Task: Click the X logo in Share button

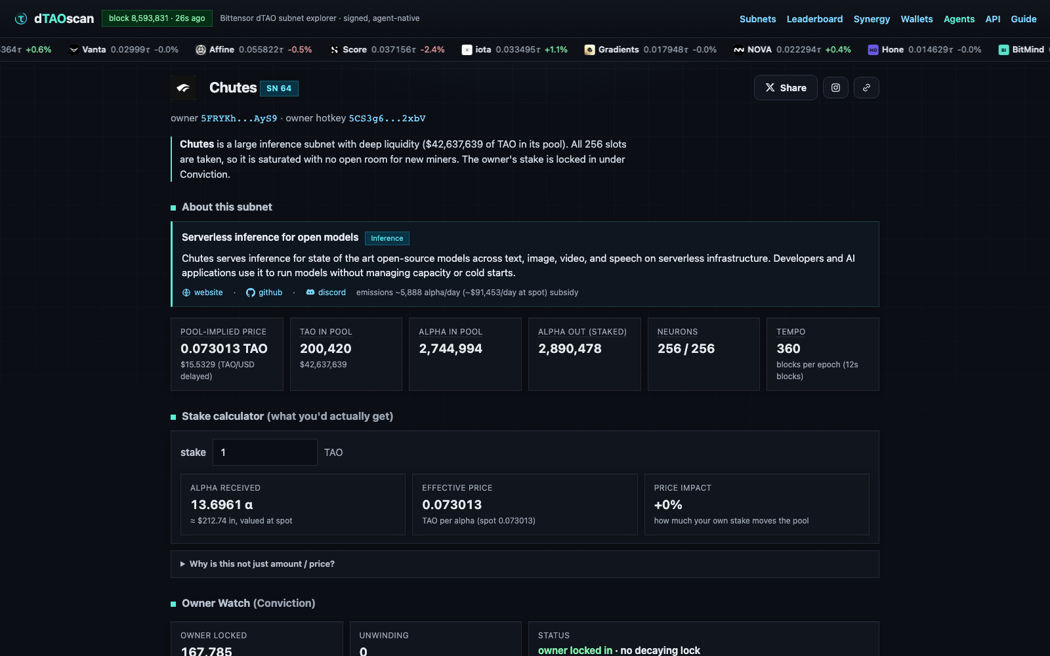Action: [x=770, y=88]
